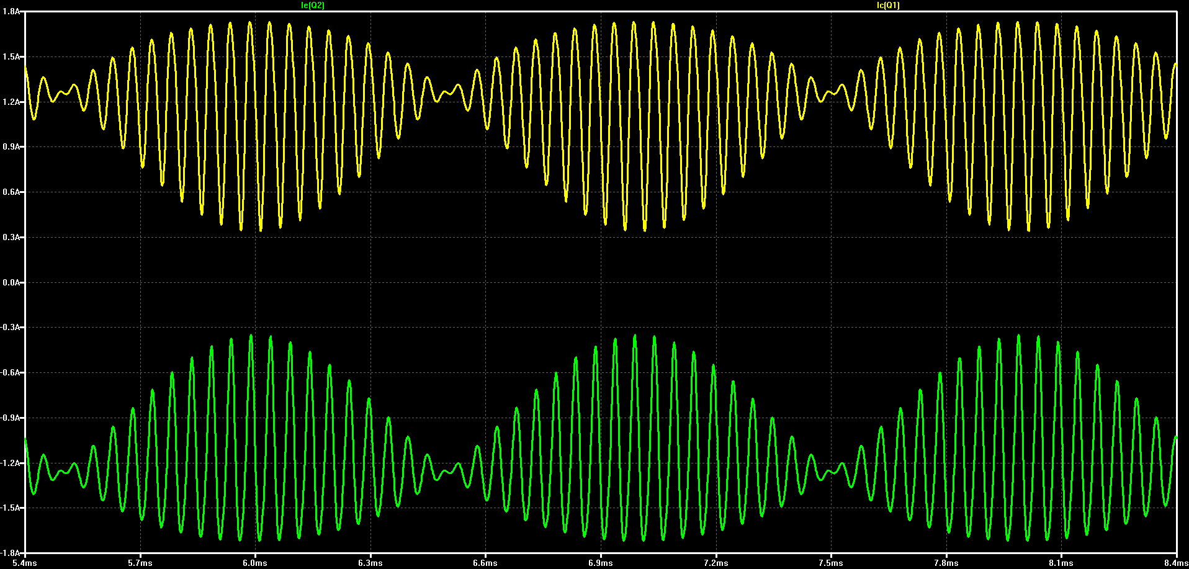Click the -0.3A axis label
1189x569 pixels.
[11, 328]
